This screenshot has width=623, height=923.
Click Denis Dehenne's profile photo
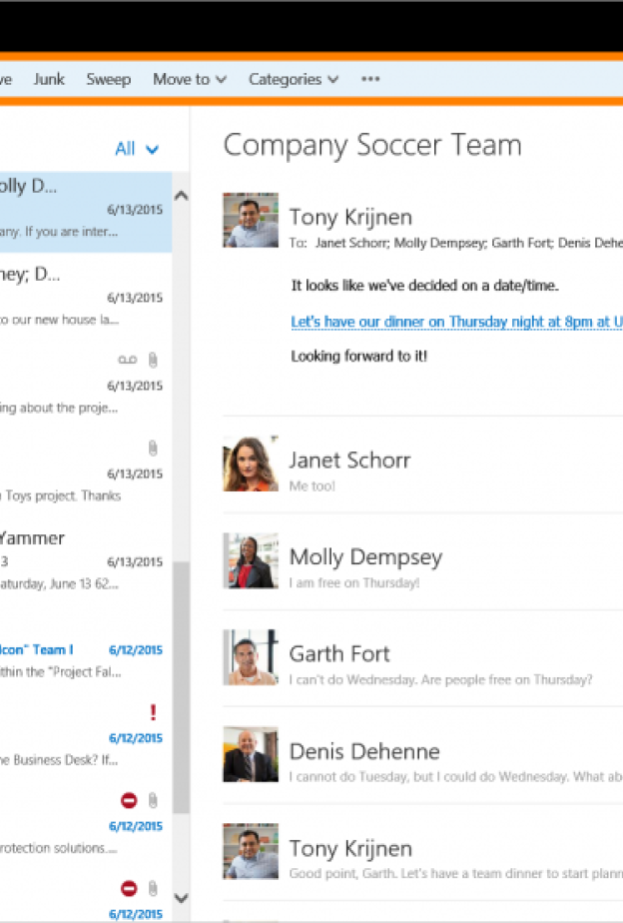click(251, 754)
